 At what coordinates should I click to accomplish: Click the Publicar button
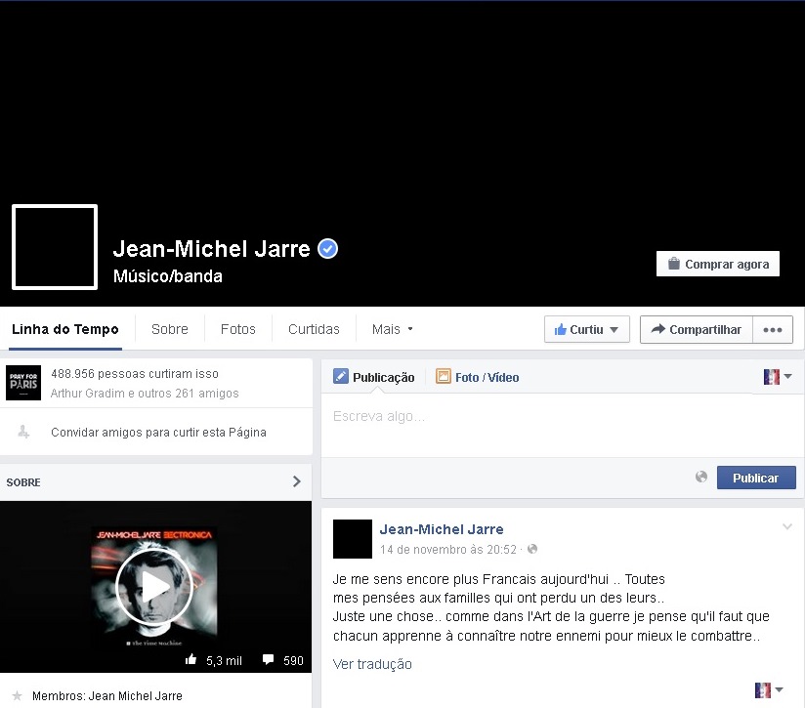pyautogui.click(x=756, y=478)
